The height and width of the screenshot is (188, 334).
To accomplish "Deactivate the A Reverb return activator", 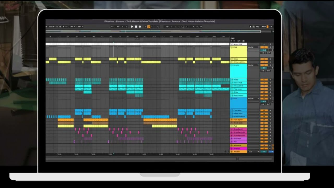I will click(x=264, y=145).
